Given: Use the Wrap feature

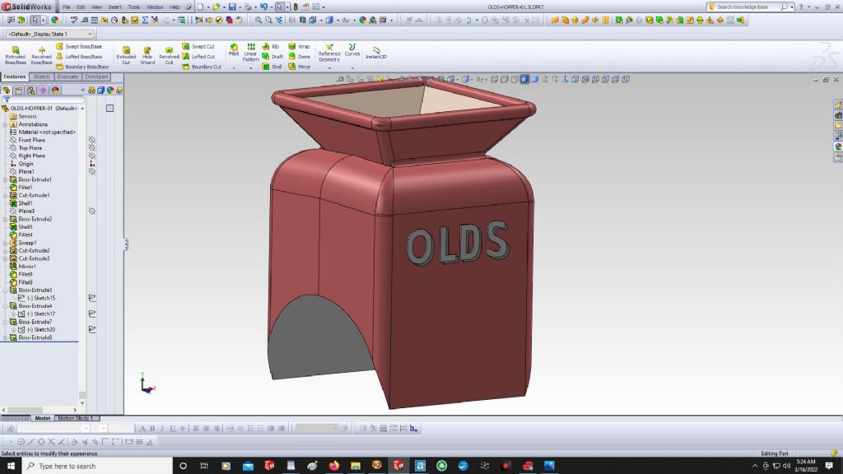Looking at the screenshot, I should [299, 47].
